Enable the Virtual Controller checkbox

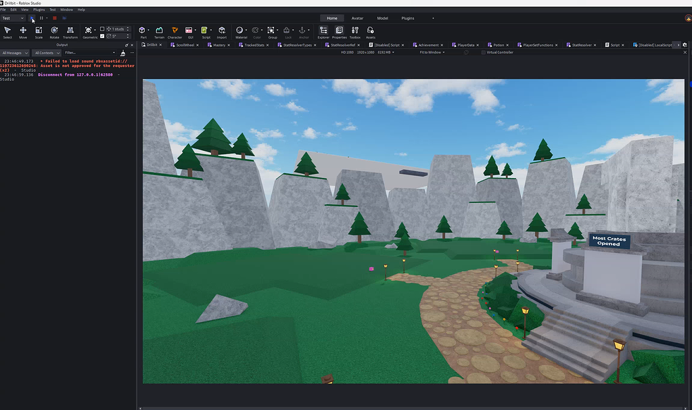pos(483,53)
